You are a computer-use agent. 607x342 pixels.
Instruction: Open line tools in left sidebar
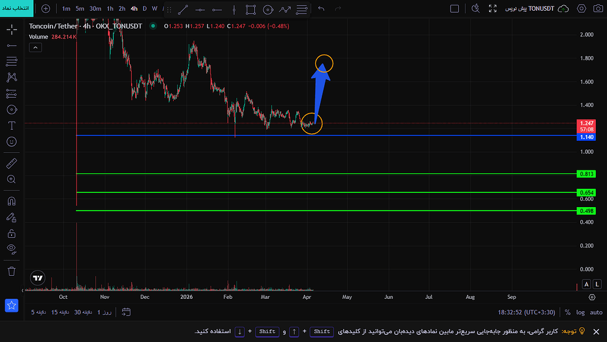[x=12, y=46]
